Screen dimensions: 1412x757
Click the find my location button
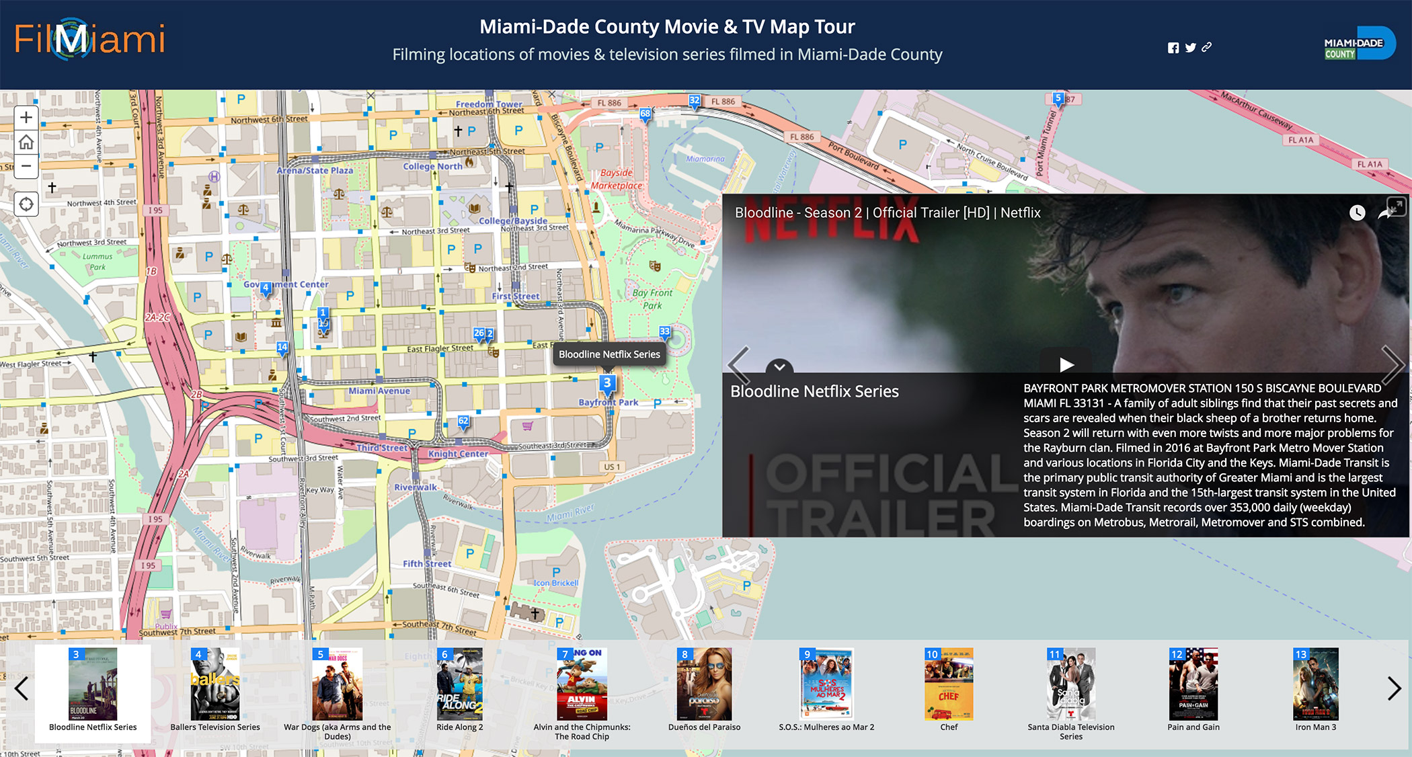pyautogui.click(x=26, y=204)
